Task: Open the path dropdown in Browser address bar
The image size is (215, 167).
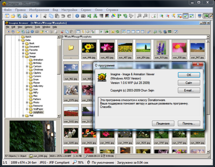Action: click(x=208, y=37)
